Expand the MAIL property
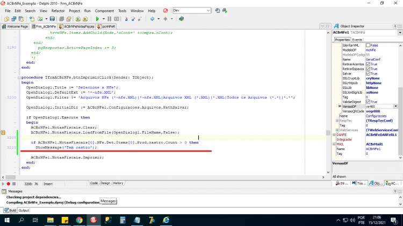 pyautogui.click(x=334, y=144)
